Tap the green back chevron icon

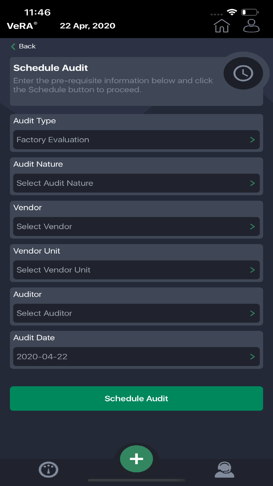13,46
